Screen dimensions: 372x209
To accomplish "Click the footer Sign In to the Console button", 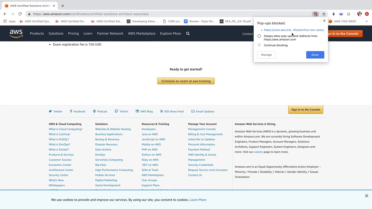I will click(x=306, y=109).
